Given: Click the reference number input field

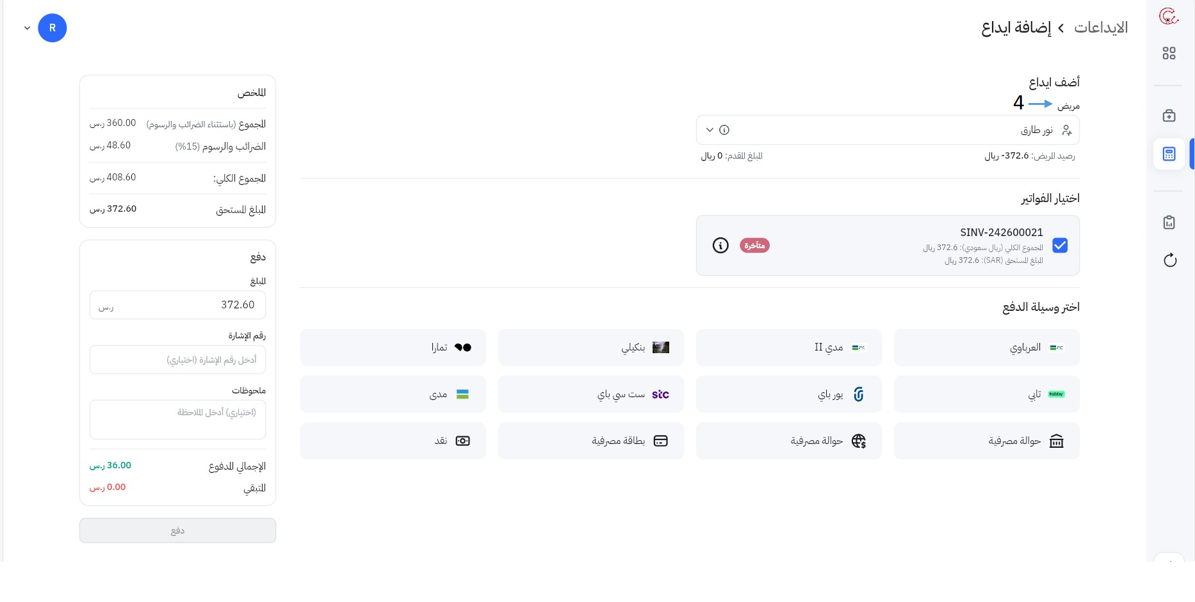Looking at the screenshot, I should 177,360.
